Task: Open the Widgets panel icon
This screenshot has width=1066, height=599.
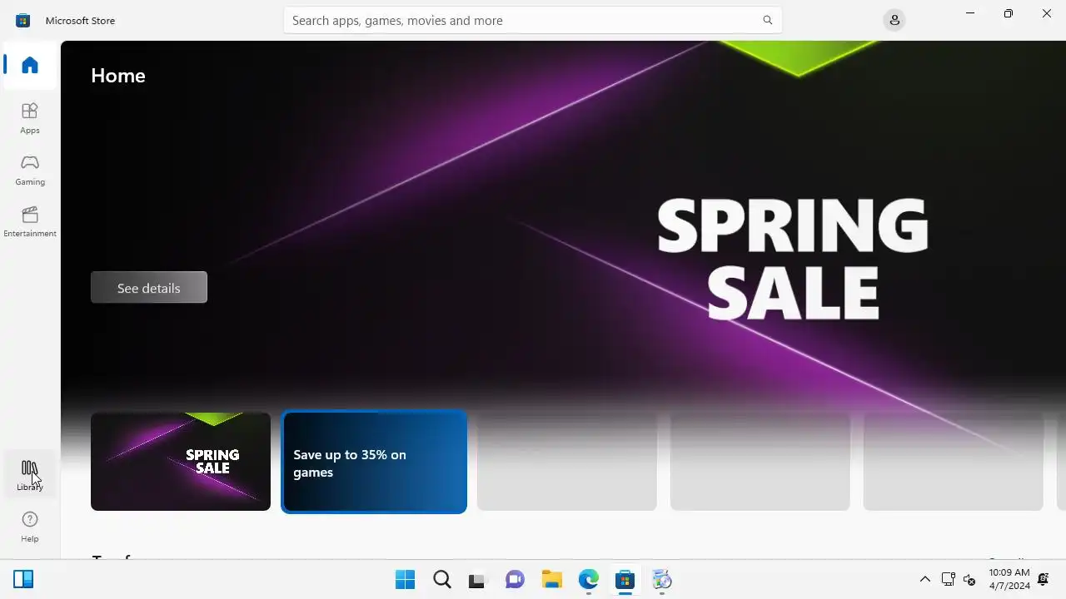Action: 23,580
